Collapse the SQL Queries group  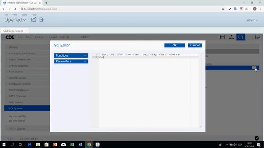[x=27, y=109]
